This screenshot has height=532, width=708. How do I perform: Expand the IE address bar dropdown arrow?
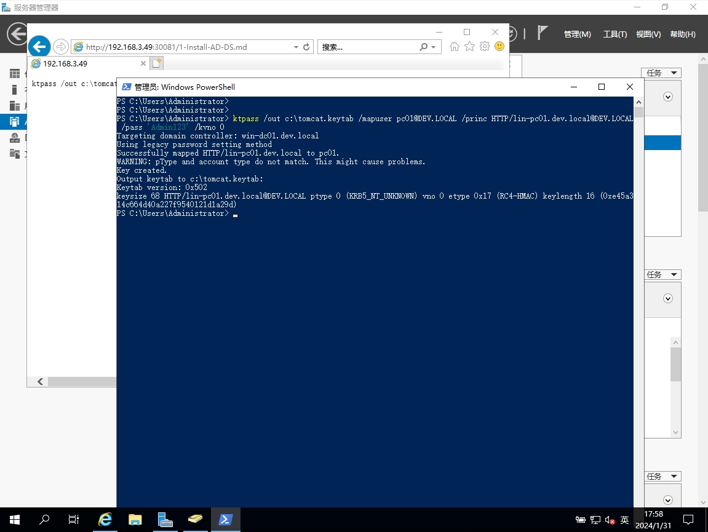(x=296, y=47)
